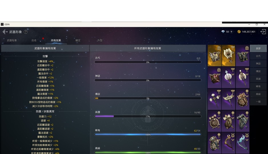Click the 稀有 100% progress bar
Image resolution: width=268 pixels, height=154 pixels.
point(148,135)
